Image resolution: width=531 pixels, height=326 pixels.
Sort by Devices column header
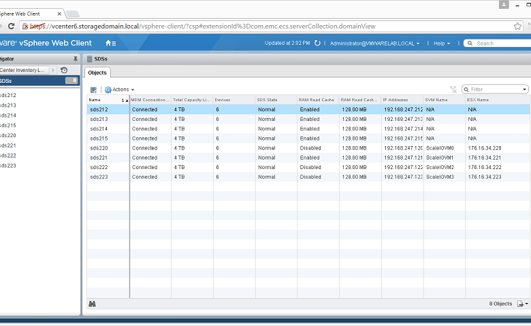click(x=234, y=100)
